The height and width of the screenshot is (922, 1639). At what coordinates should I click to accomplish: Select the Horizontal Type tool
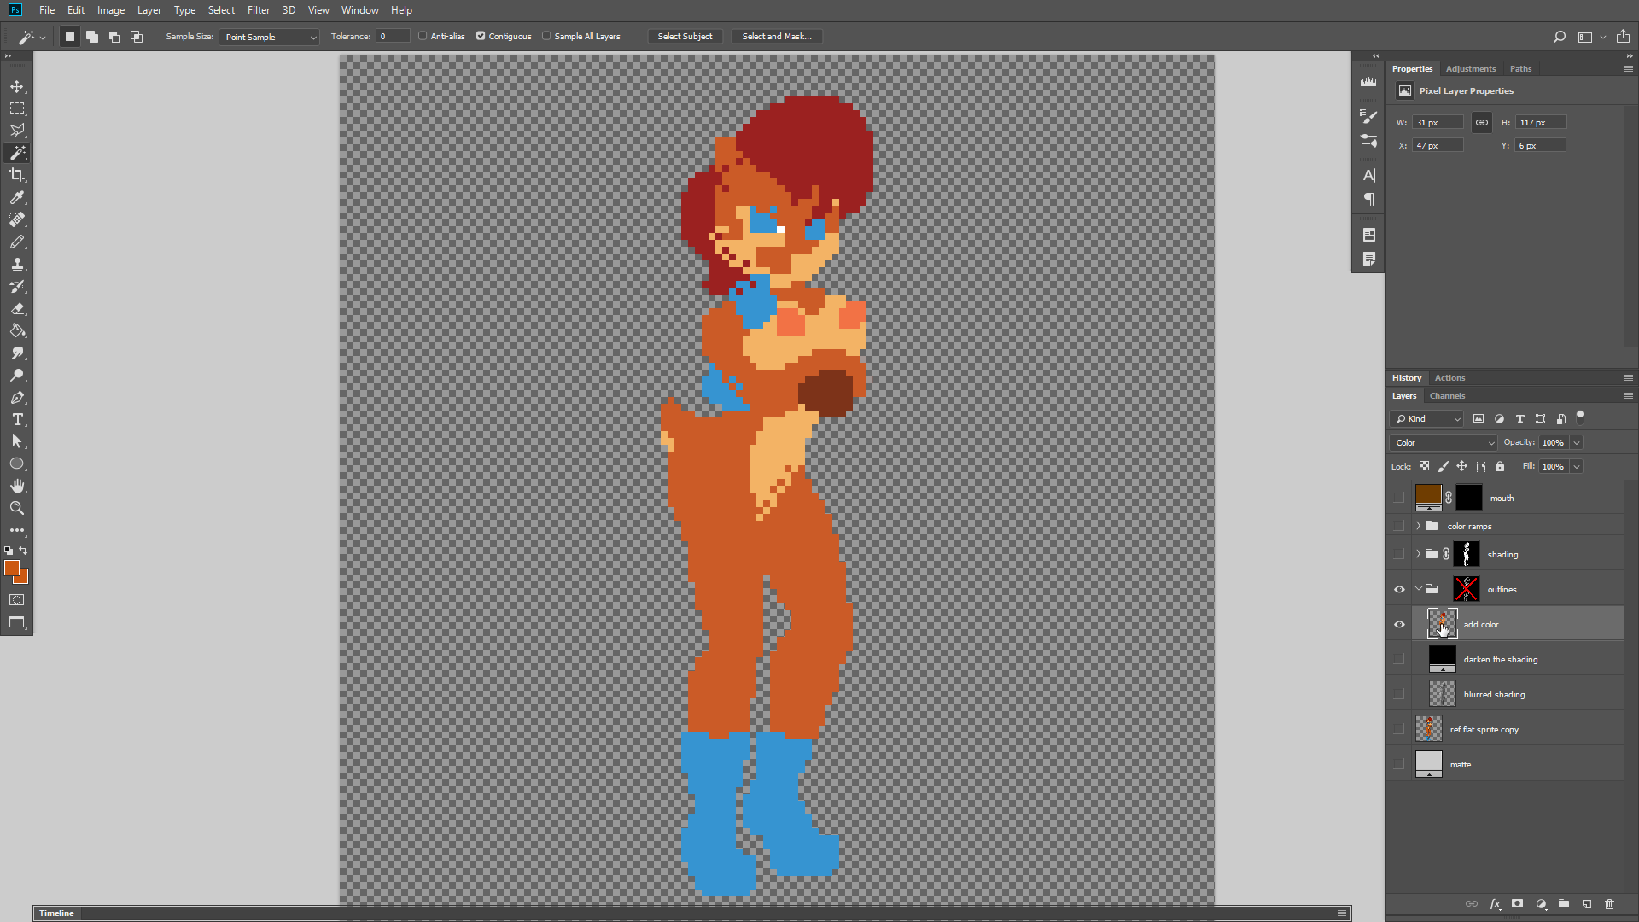tap(17, 419)
